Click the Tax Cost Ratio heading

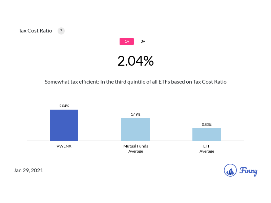[x=35, y=31]
